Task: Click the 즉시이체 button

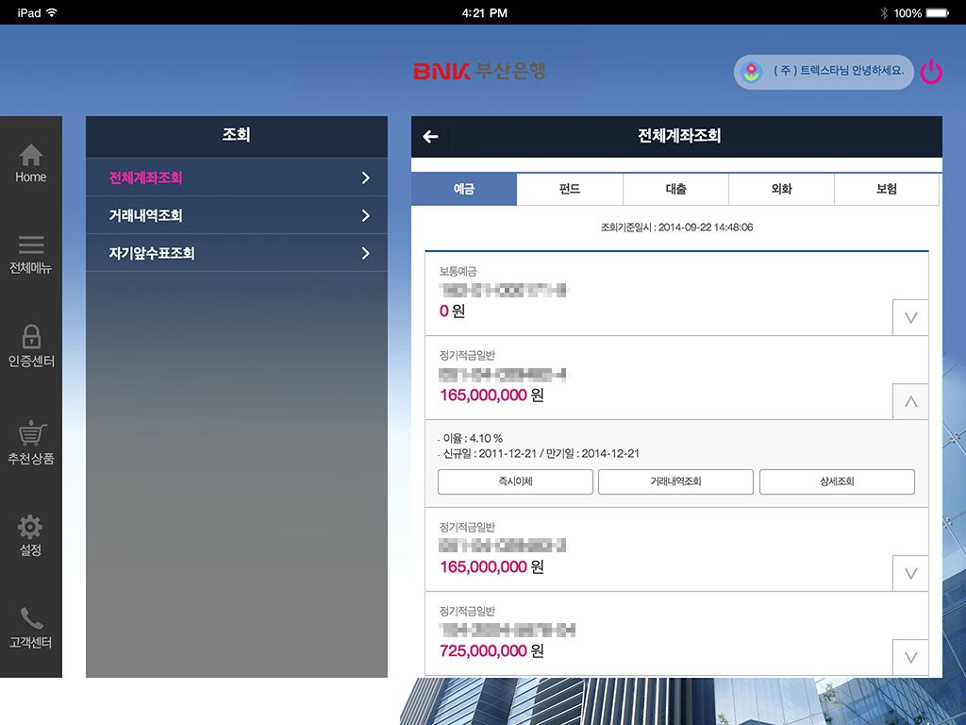Action: pyautogui.click(x=514, y=481)
